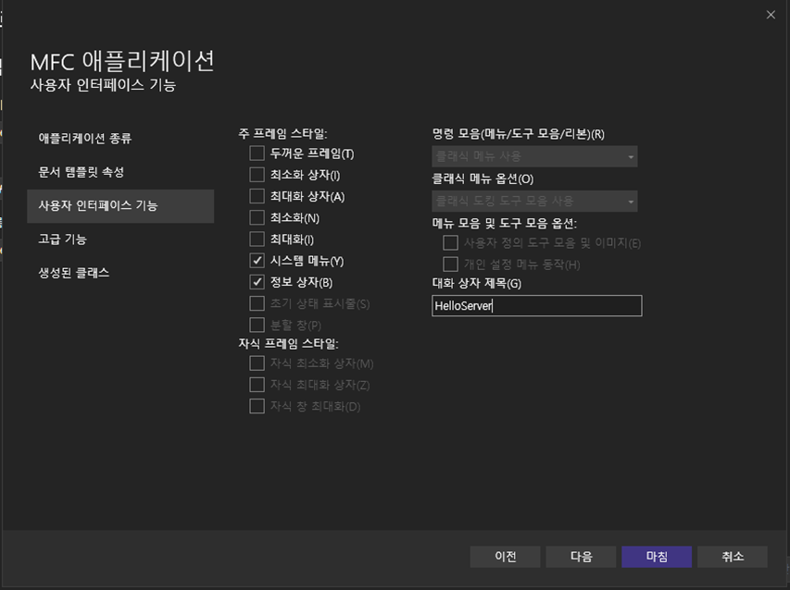Cancel the wizard with 취소 button
This screenshot has height=590, width=790.
coord(733,557)
